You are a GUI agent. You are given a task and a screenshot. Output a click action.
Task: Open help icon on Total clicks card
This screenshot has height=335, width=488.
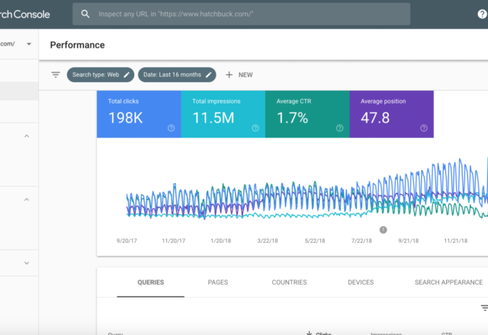click(x=171, y=128)
